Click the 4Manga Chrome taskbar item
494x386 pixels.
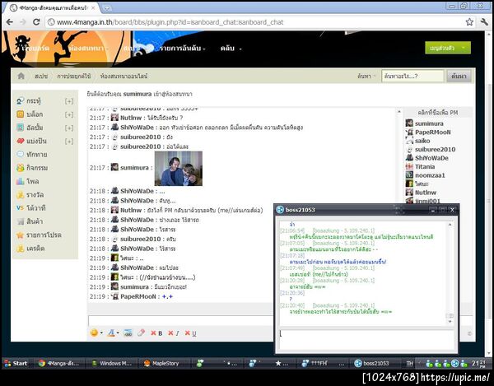tap(59, 363)
